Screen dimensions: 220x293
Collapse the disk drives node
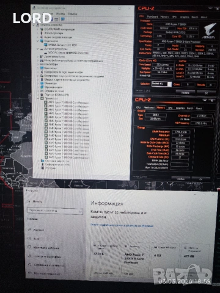pyautogui.click(x=38, y=49)
